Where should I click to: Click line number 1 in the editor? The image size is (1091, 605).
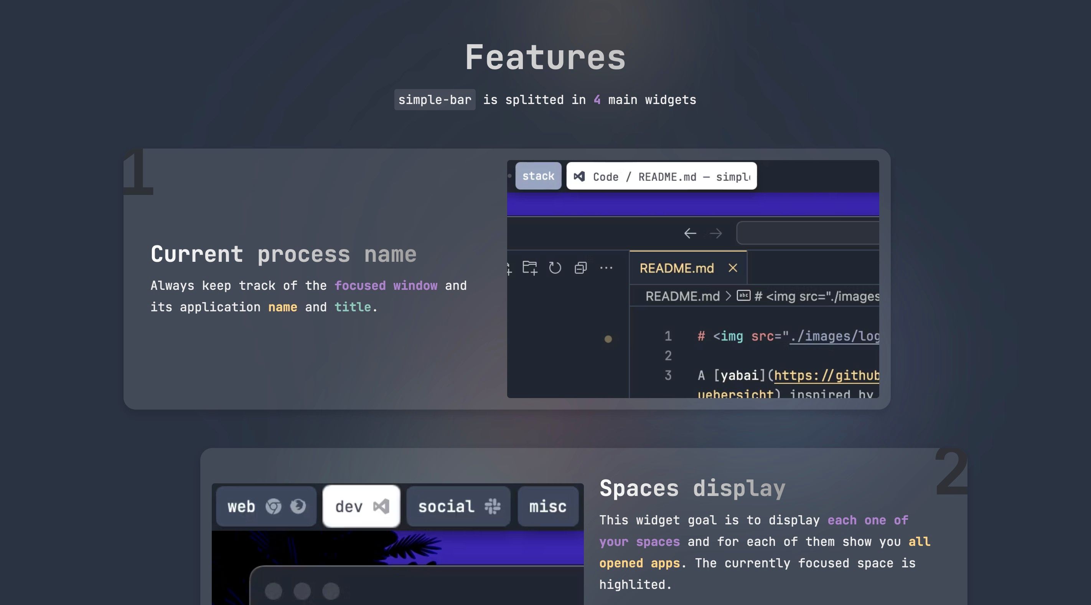coord(668,336)
